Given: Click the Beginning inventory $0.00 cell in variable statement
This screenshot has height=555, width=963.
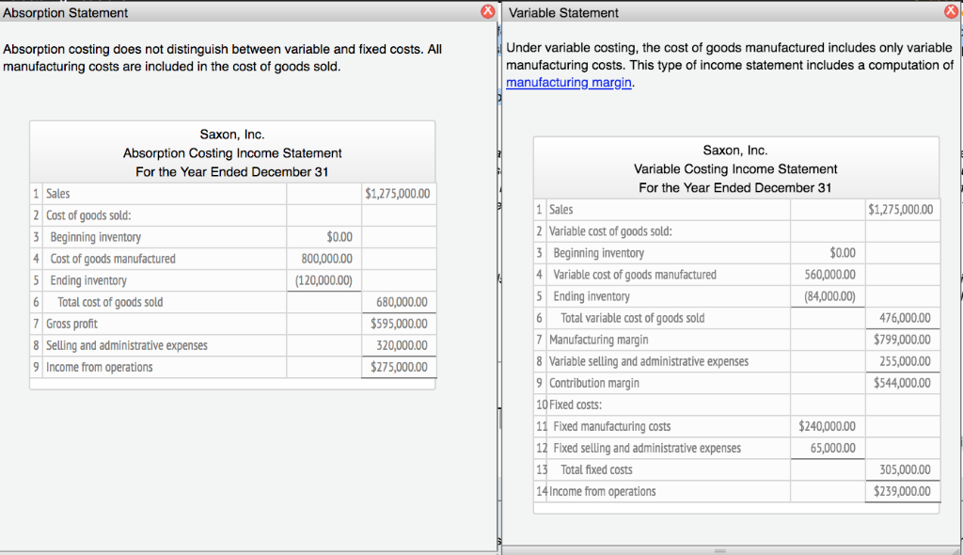Looking at the screenshot, I should coord(828,252).
